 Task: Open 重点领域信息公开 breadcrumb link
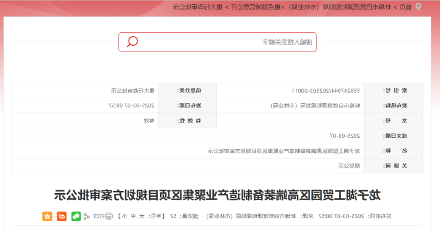pos(256,7)
